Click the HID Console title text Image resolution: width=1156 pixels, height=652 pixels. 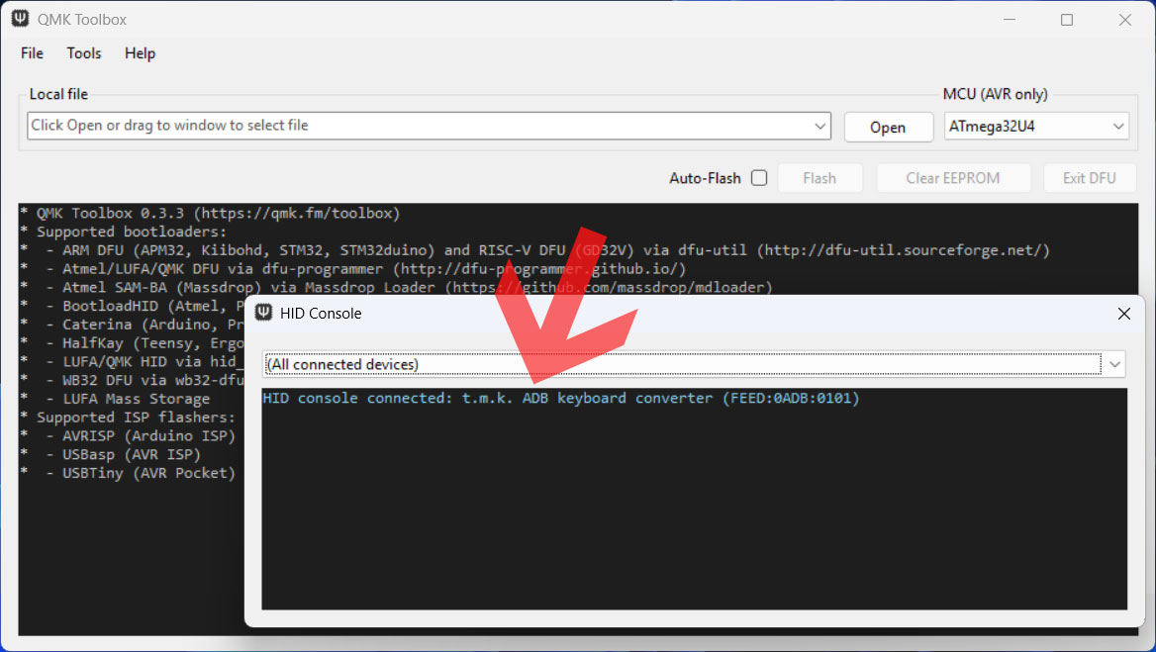321,313
